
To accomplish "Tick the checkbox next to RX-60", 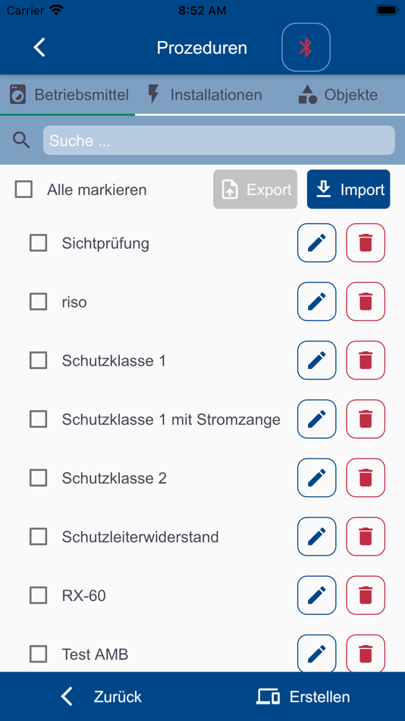I will (38, 596).
